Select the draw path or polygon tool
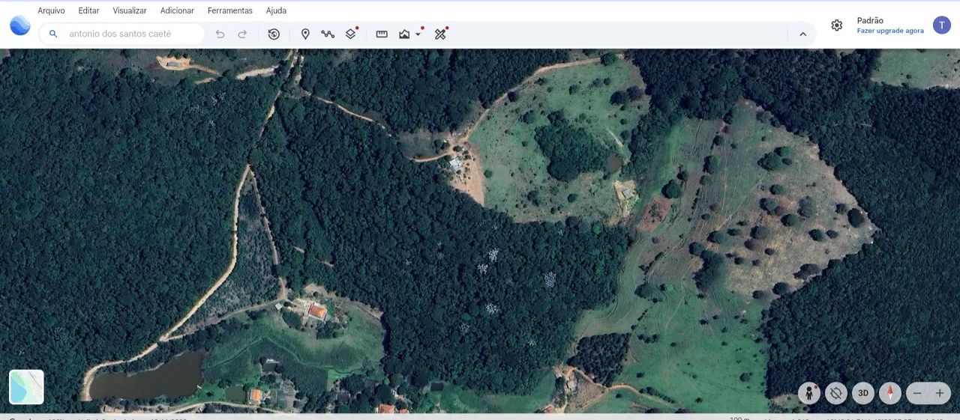The image size is (960, 420). tap(328, 34)
